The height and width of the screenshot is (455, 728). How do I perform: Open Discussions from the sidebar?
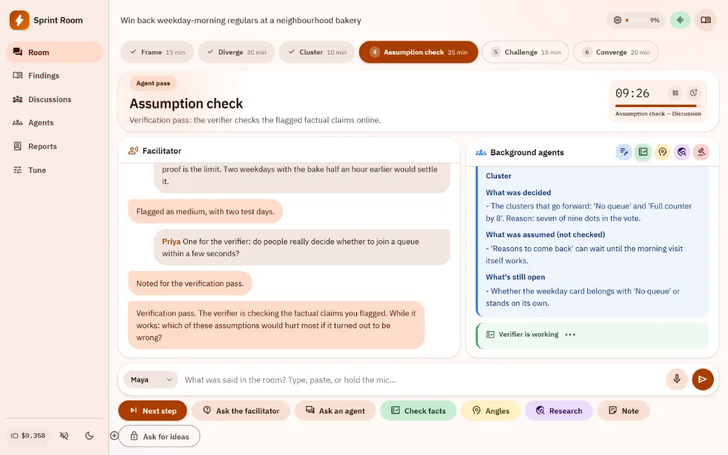tap(55, 99)
